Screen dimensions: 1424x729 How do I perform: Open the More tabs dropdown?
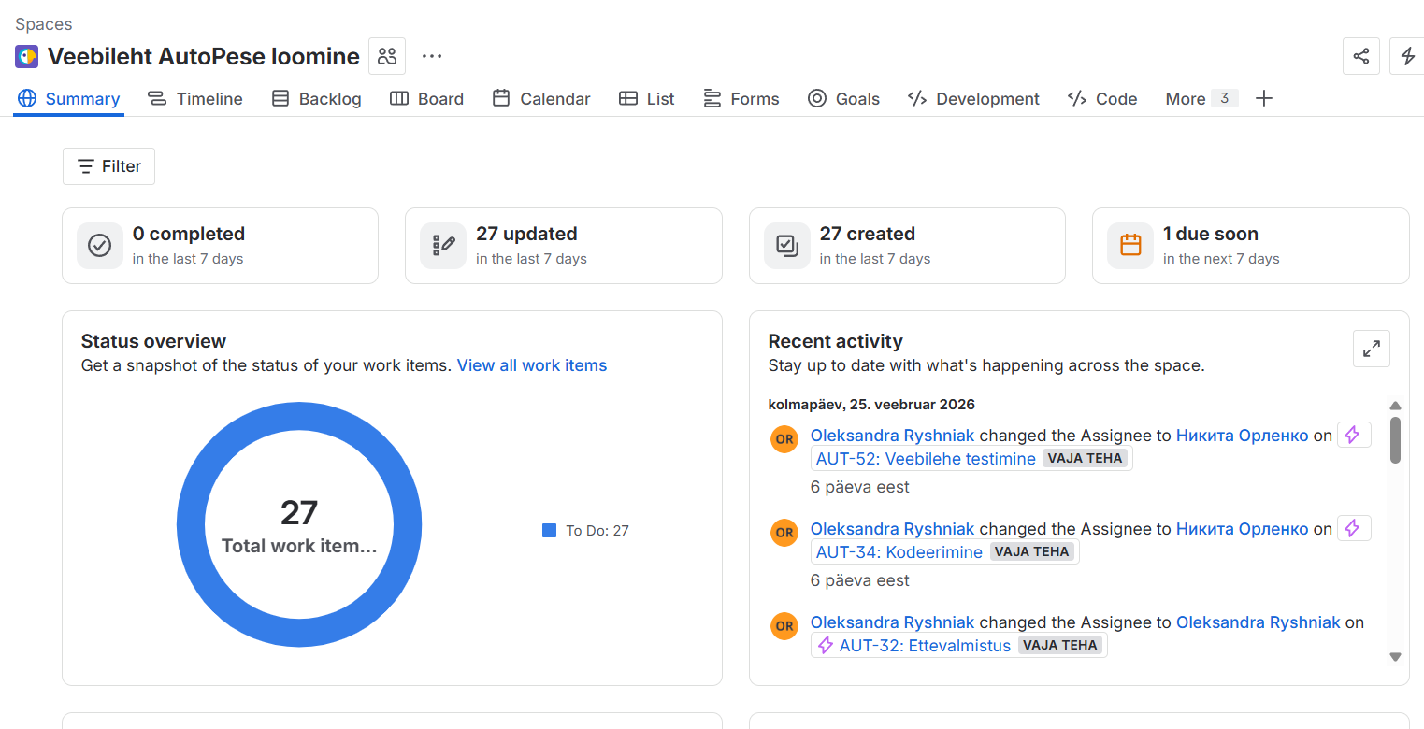[1200, 98]
